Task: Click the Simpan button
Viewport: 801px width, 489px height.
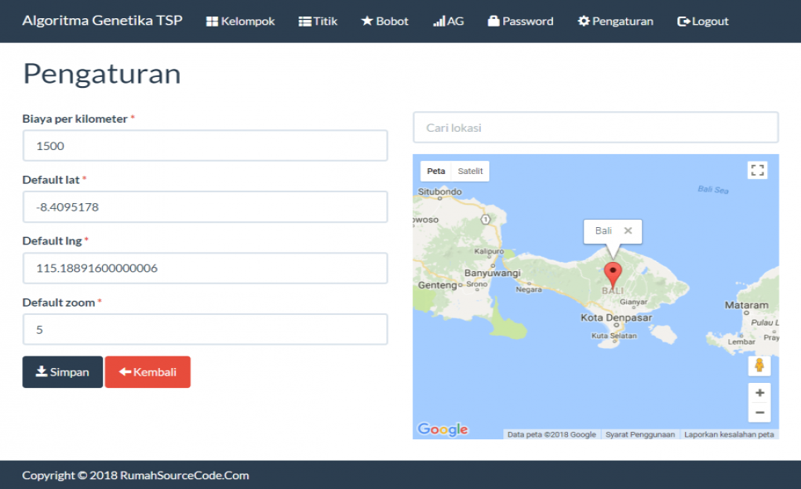Action: [62, 371]
